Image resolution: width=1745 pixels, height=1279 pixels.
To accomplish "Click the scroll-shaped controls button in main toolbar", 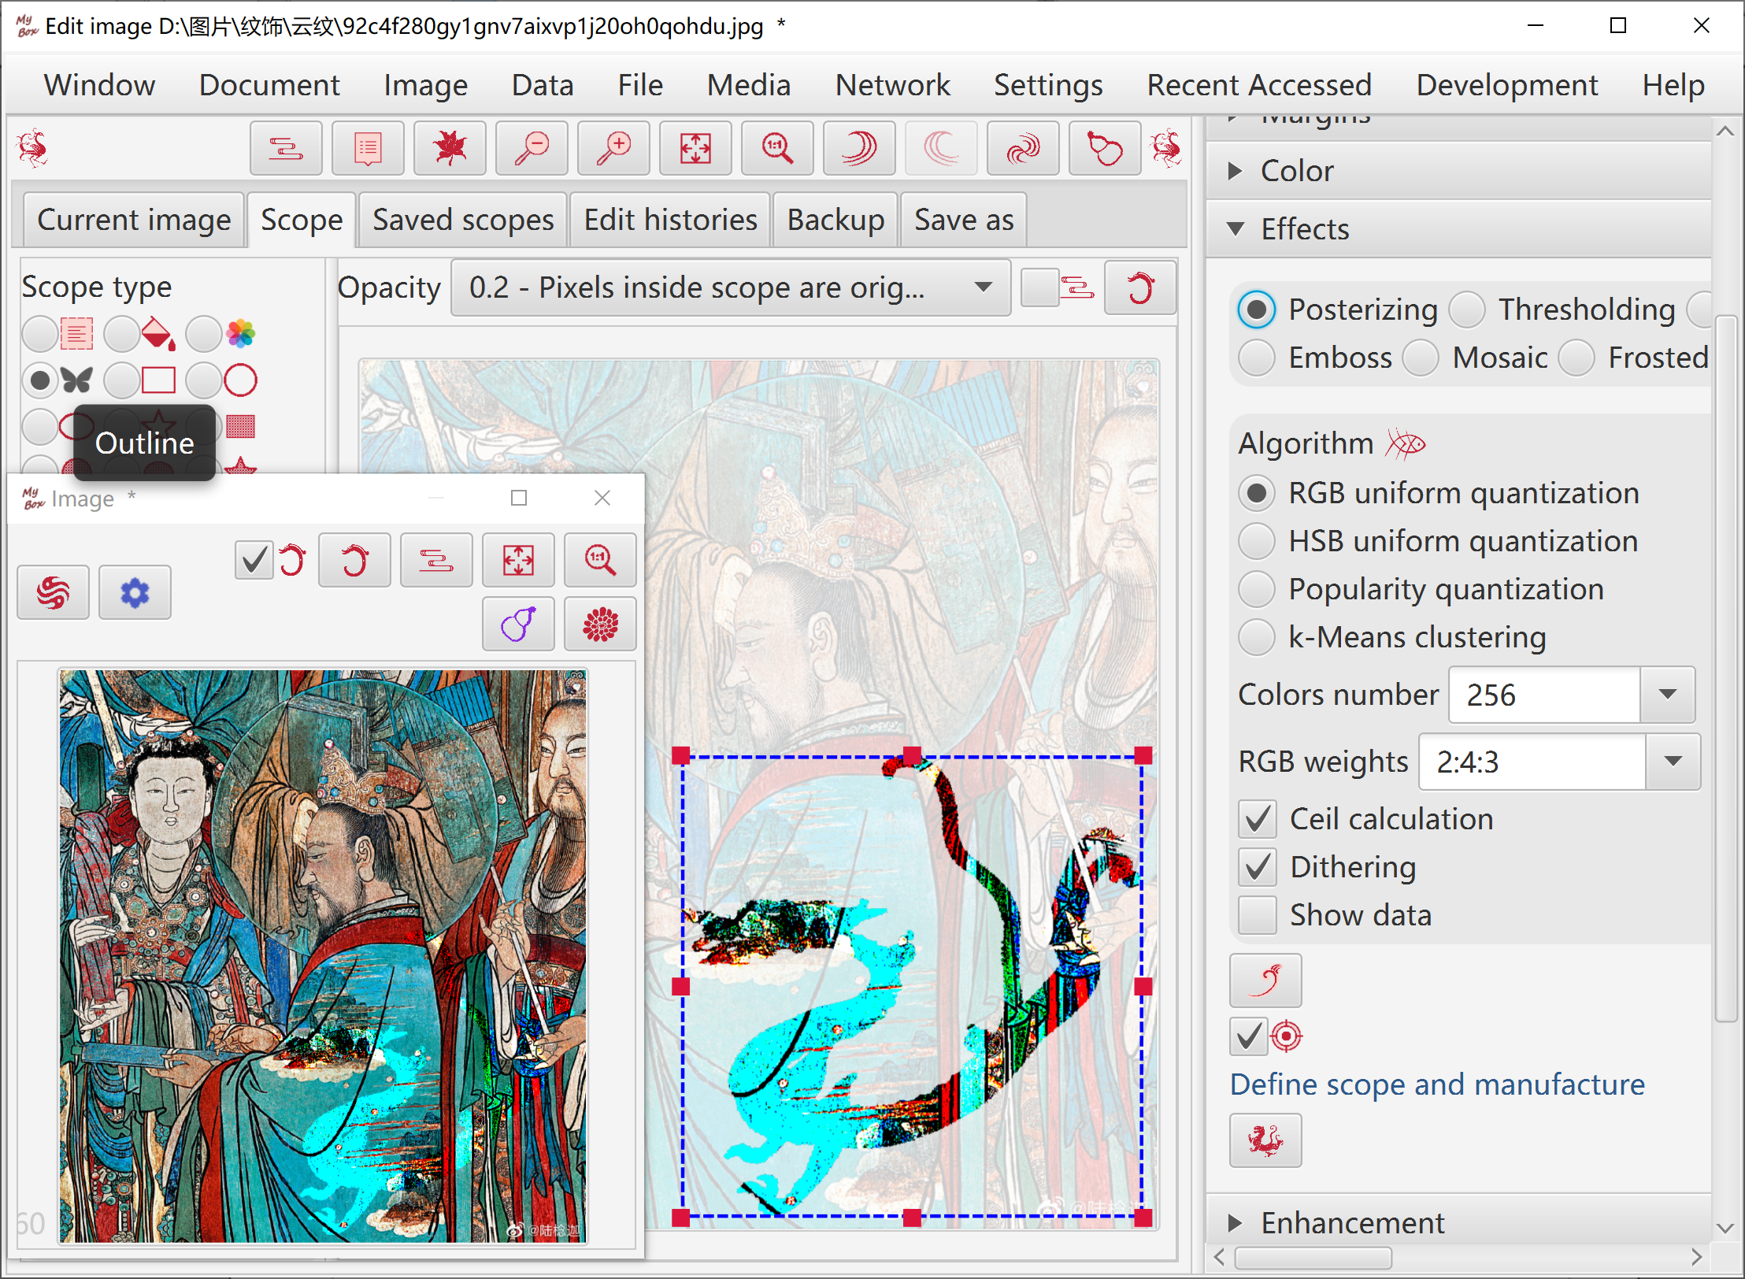I will click(x=286, y=148).
